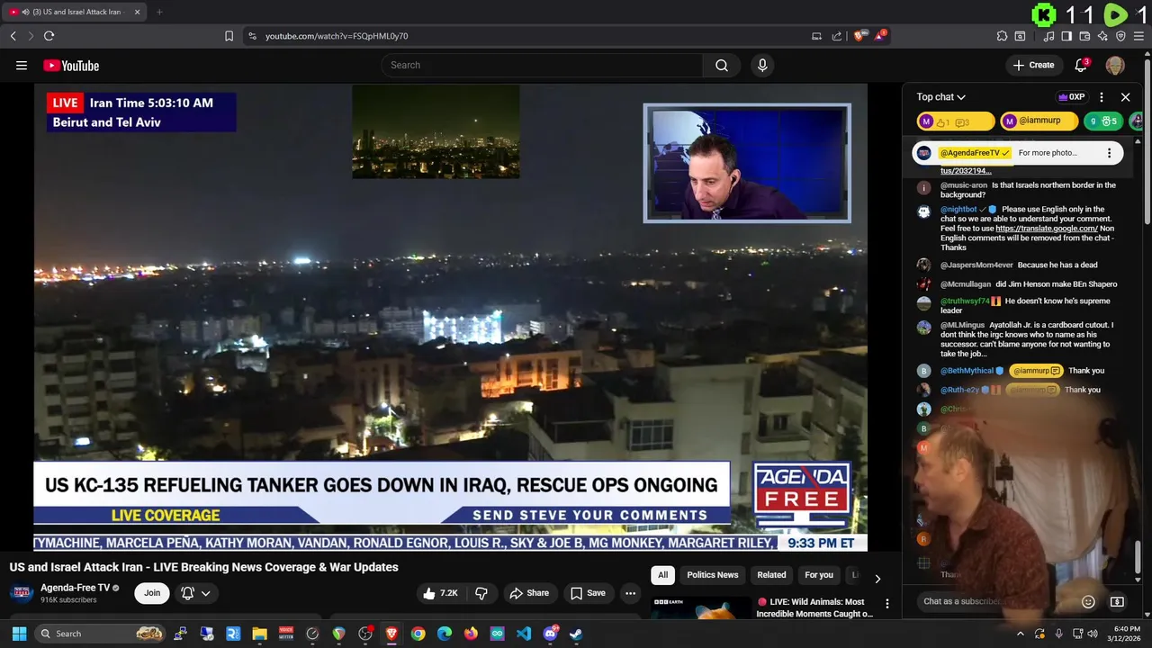The image size is (1152, 648).
Task: Click the @iammurp yellow chat ticker chip
Action: 1038,121
